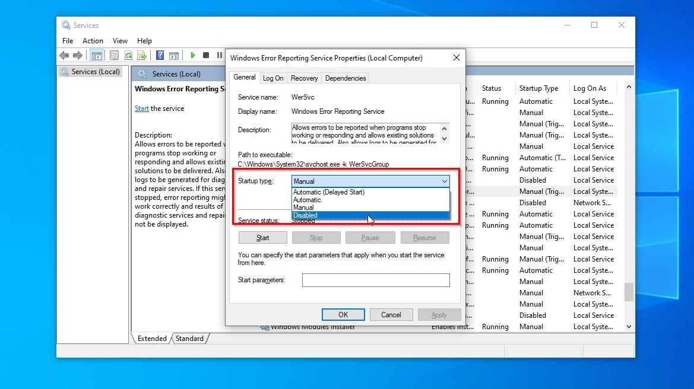Open the Action menu
Viewport: 694px width, 389px height.
click(93, 41)
